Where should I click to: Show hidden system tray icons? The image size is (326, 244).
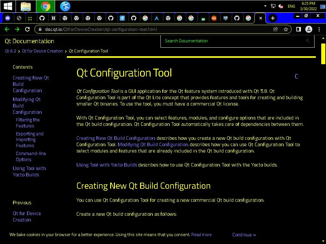(x=265, y=6)
